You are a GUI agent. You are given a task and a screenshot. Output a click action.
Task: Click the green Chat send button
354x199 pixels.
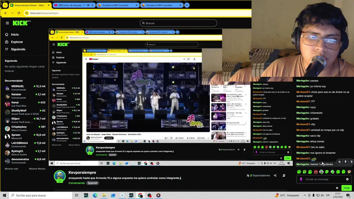347,188
